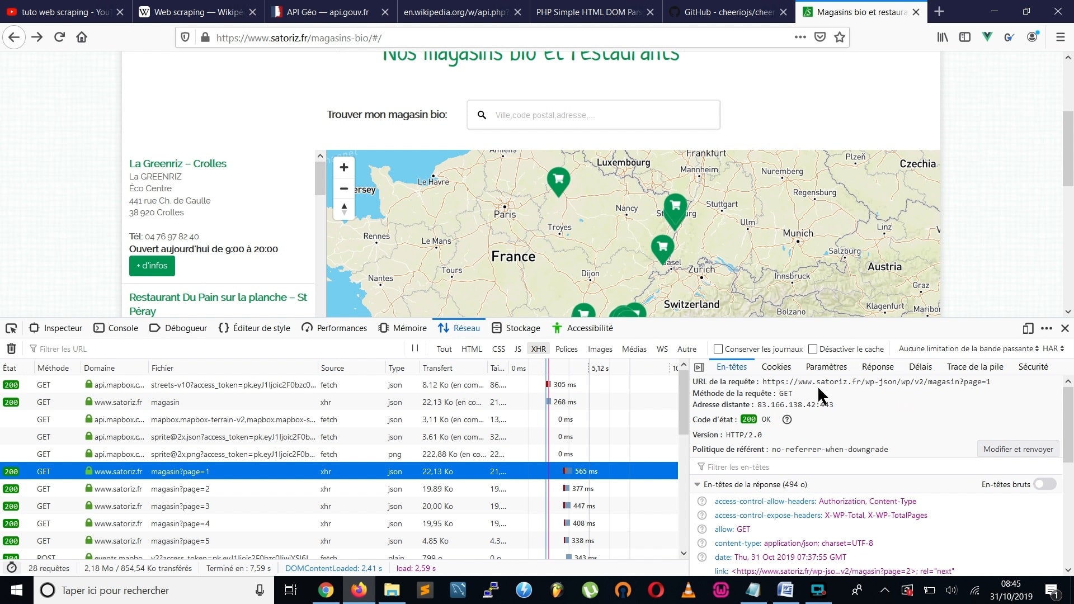
Task: Switch to the Réponse tab
Action: [877, 367]
